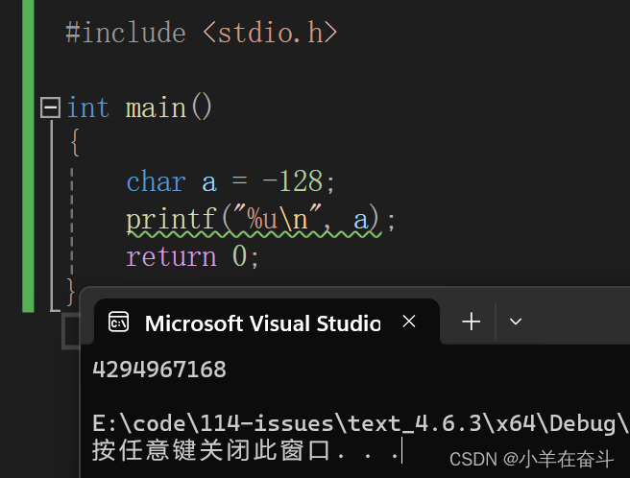Click the 按任意键关闭此窗口 message line

(245, 450)
